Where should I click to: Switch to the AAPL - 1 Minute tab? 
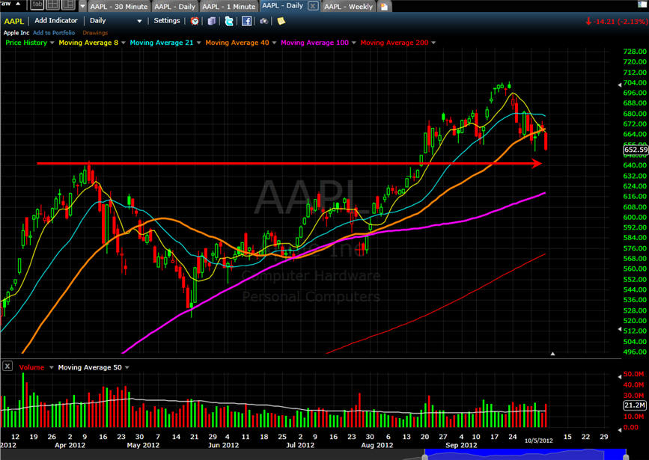pos(229,7)
